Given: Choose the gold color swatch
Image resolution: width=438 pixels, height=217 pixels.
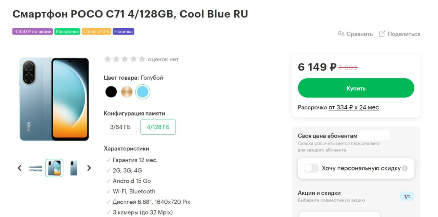Looking at the screenshot, I should 127,92.
